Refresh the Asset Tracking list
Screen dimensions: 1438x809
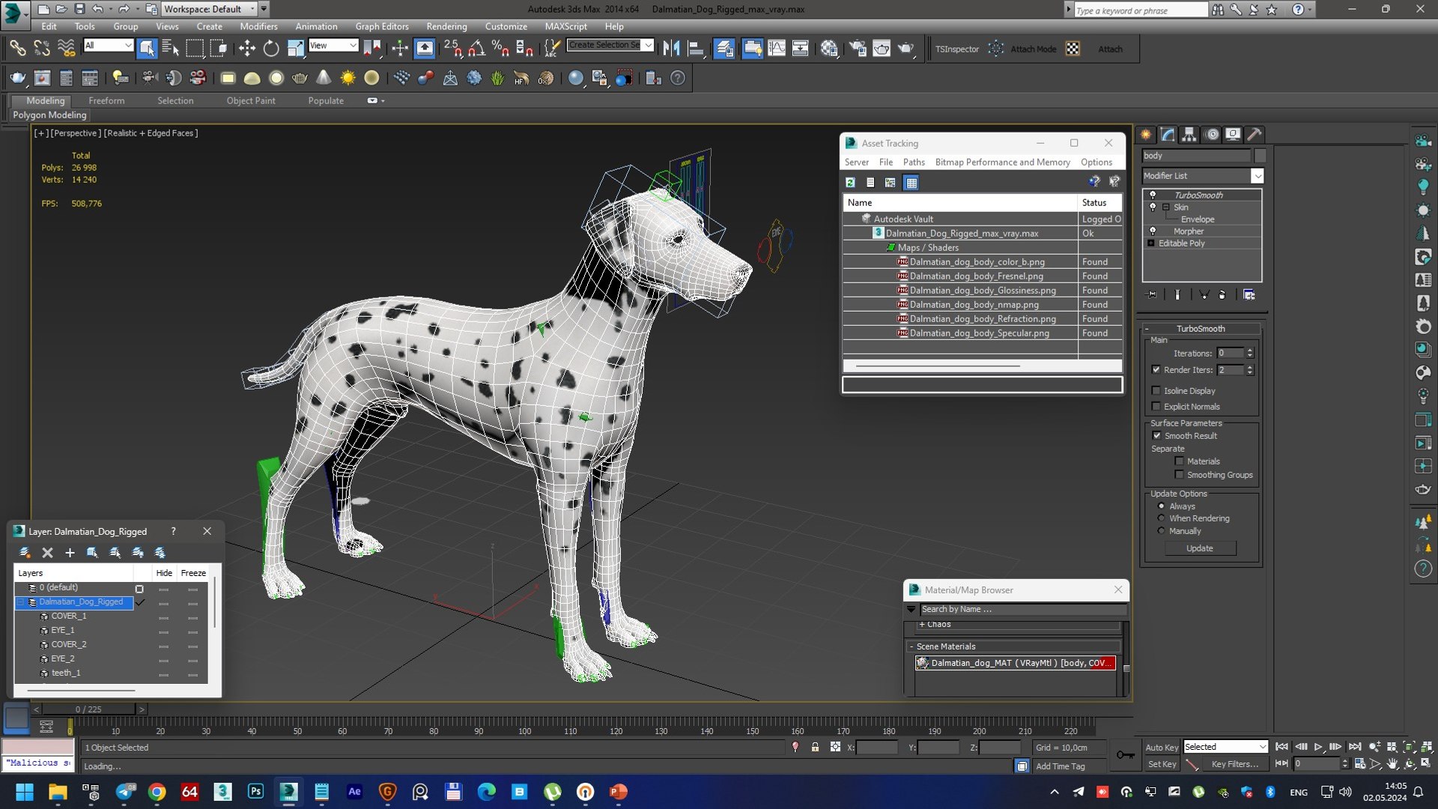(x=851, y=182)
